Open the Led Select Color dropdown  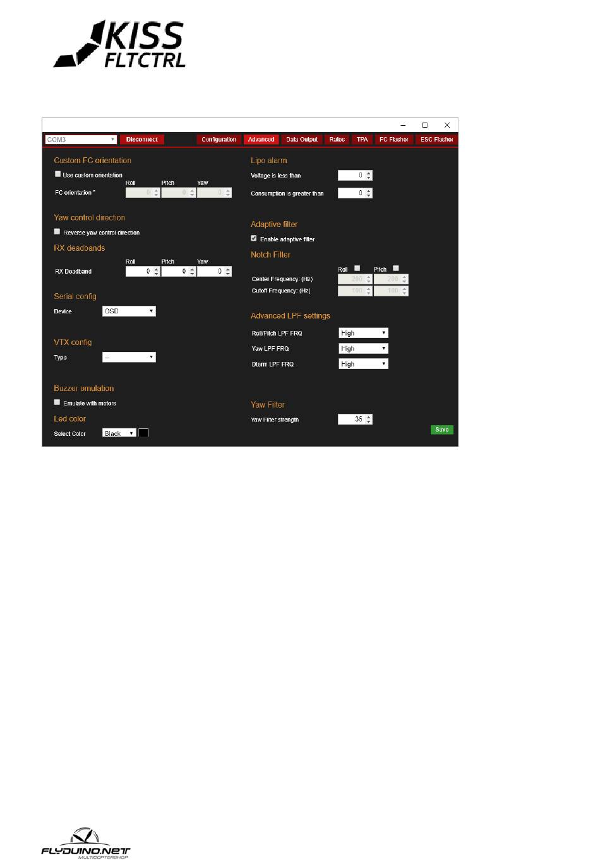pos(119,433)
